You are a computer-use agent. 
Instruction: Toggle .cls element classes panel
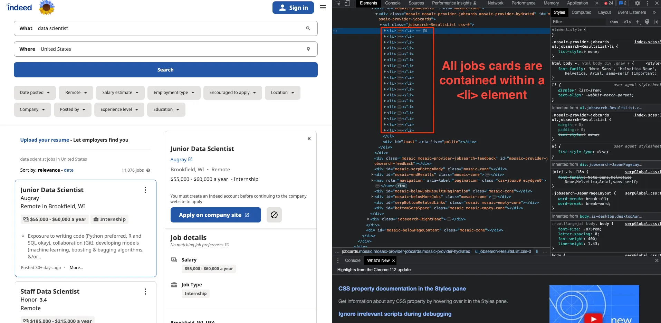pos(626,22)
